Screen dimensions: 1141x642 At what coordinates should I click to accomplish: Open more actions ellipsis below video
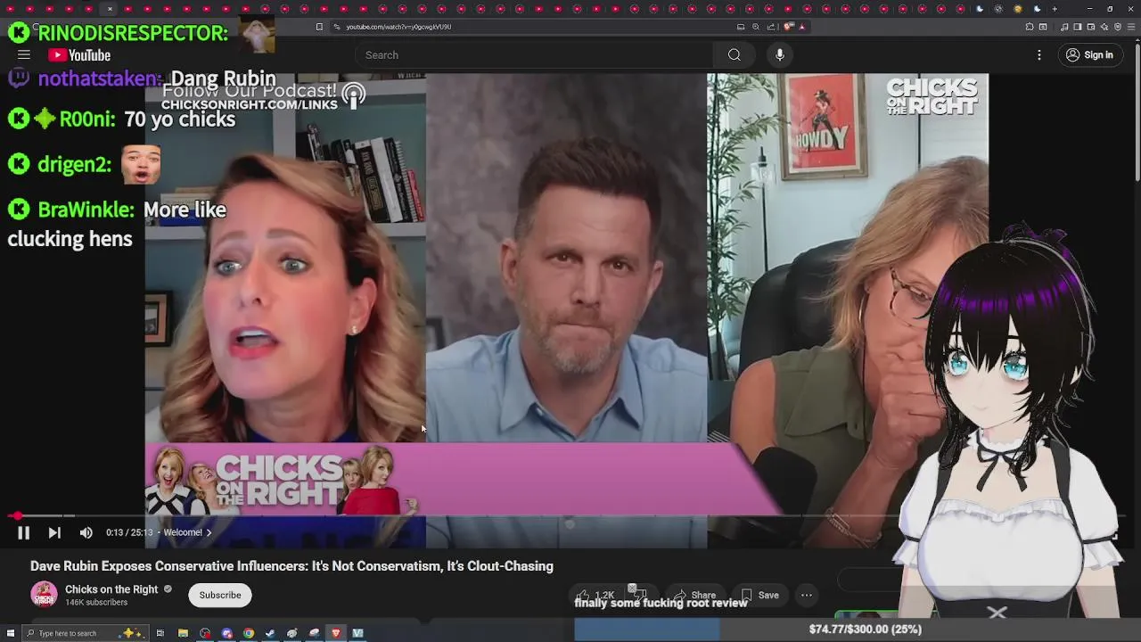click(807, 595)
